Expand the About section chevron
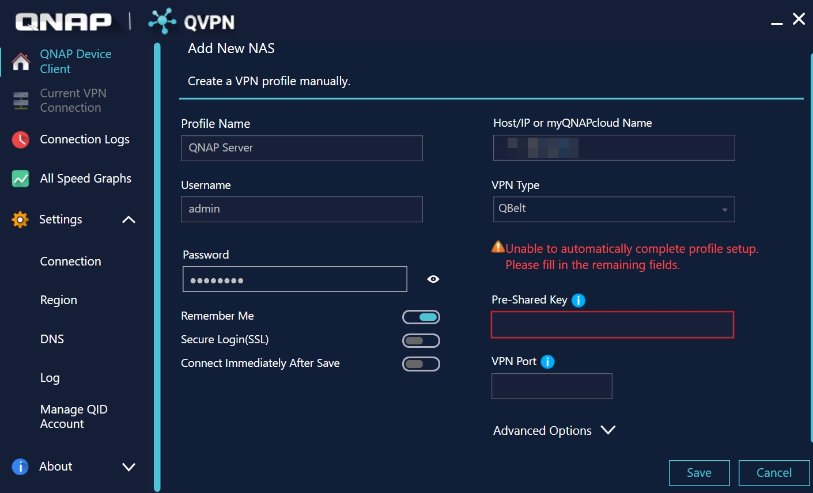Viewport: 813px width, 493px height. click(129, 467)
